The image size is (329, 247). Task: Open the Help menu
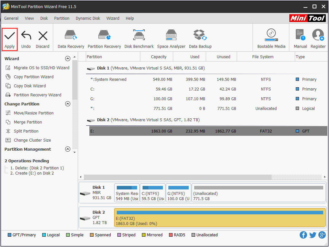point(130,18)
